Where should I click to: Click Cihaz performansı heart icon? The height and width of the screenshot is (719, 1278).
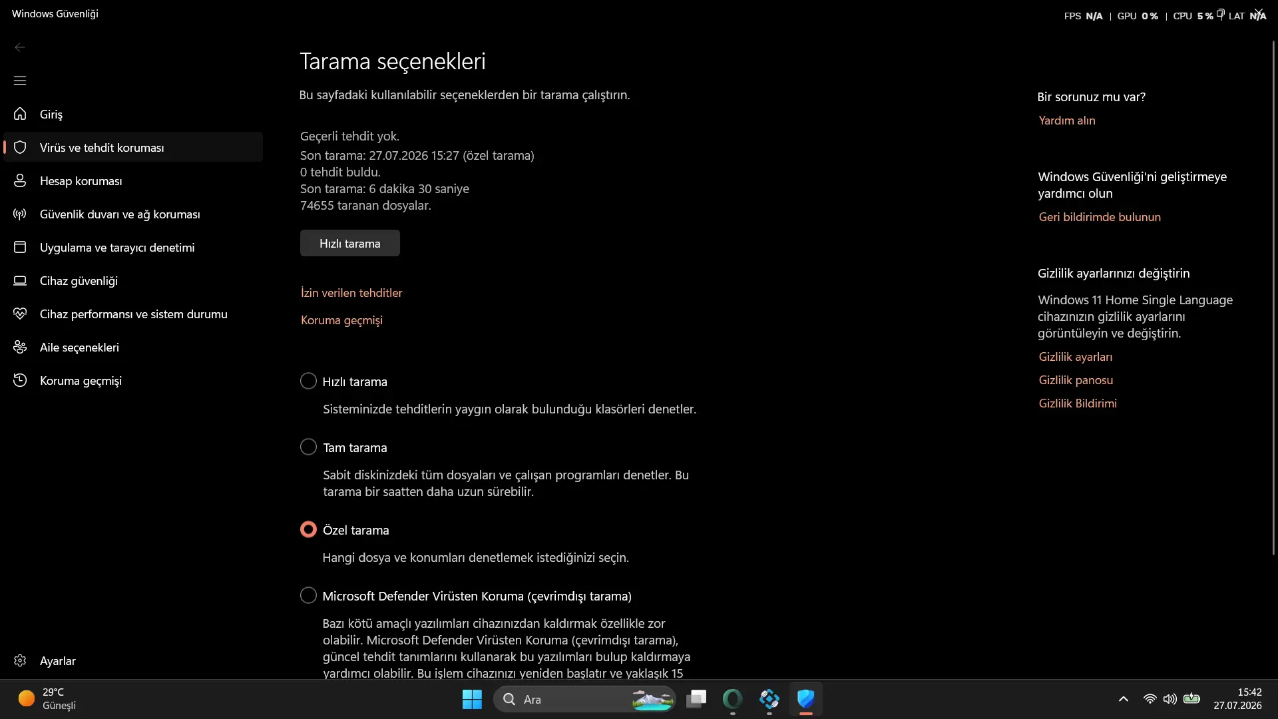[x=20, y=314]
